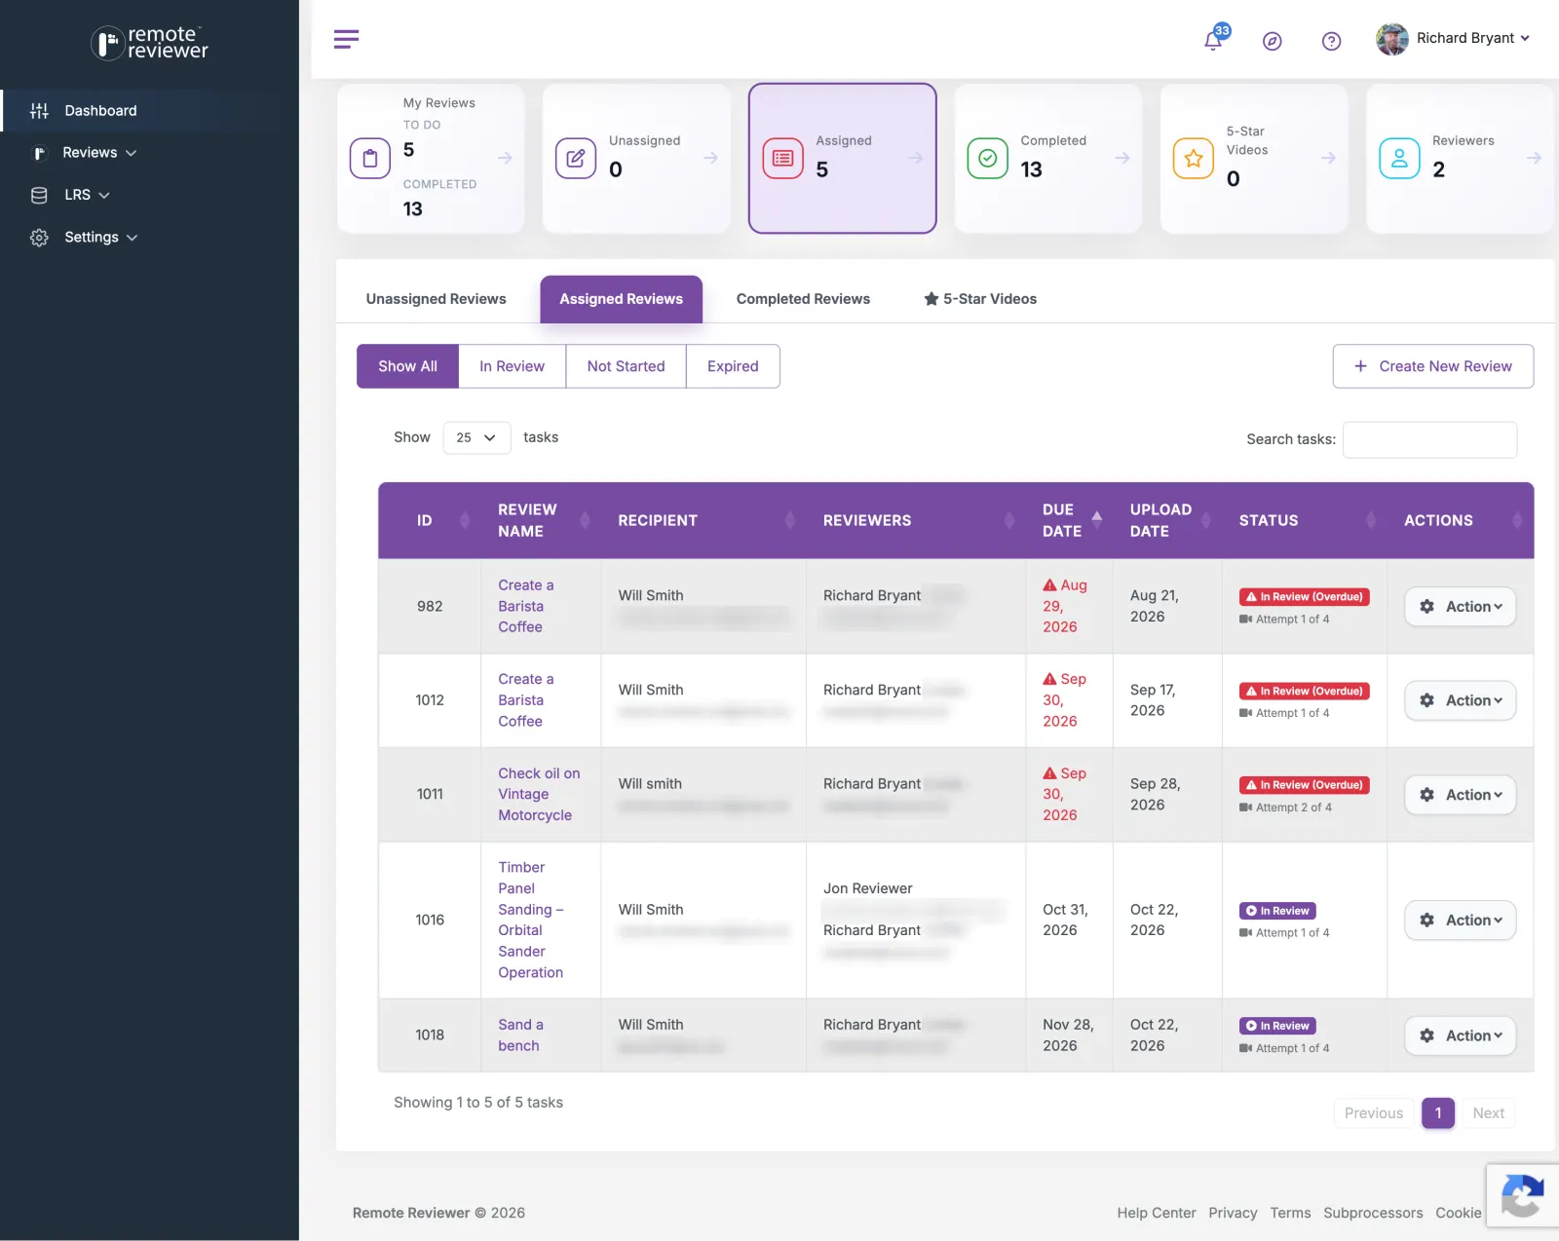The image size is (1559, 1241).
Task: Open Action dropdown for review 1016
Action: point(1460,921)
